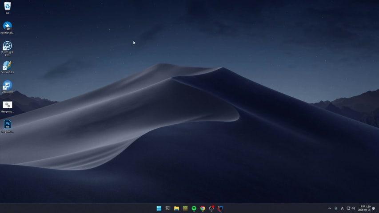The height and width of the screenshot is (213, 379).
Task: Open the volume control tray icon
Action: click(x=353, y=208)
